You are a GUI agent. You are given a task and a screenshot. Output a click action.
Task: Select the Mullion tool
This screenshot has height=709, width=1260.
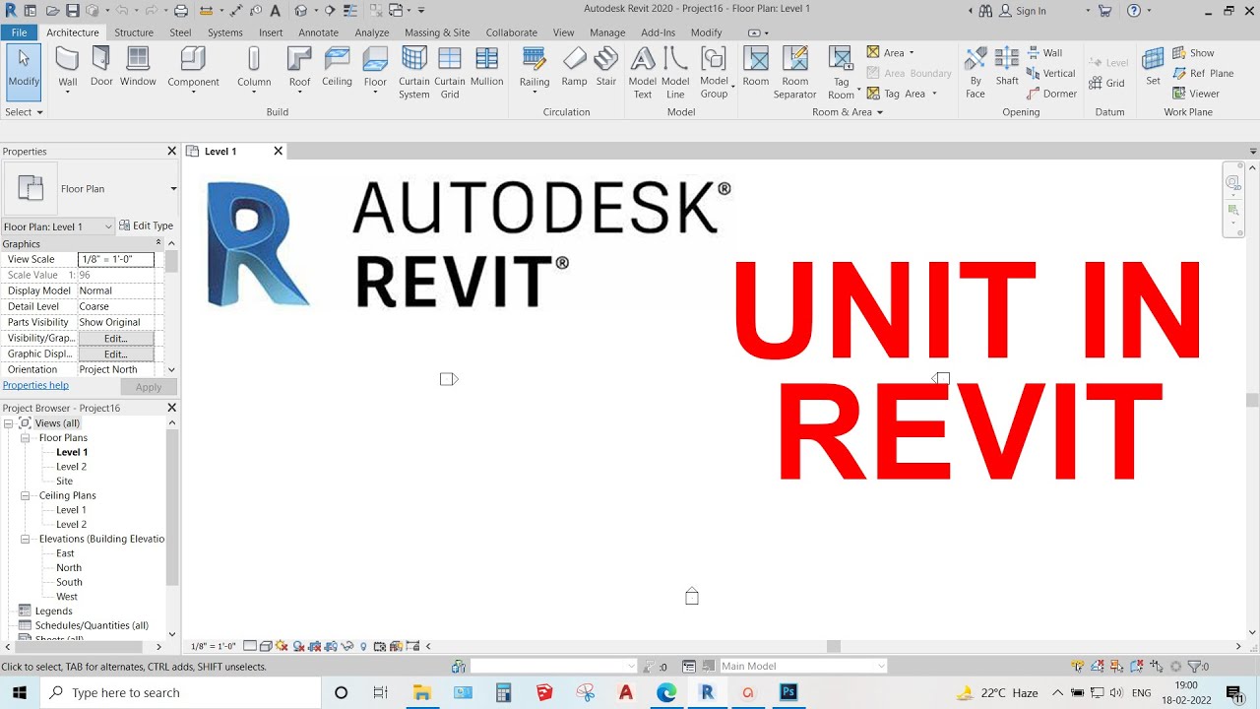pos(487,67)
